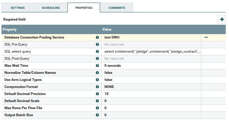The height and width of the screenshot is (120, 229).
Task: Select the Properties tab
Action: (x=84, y=8)
